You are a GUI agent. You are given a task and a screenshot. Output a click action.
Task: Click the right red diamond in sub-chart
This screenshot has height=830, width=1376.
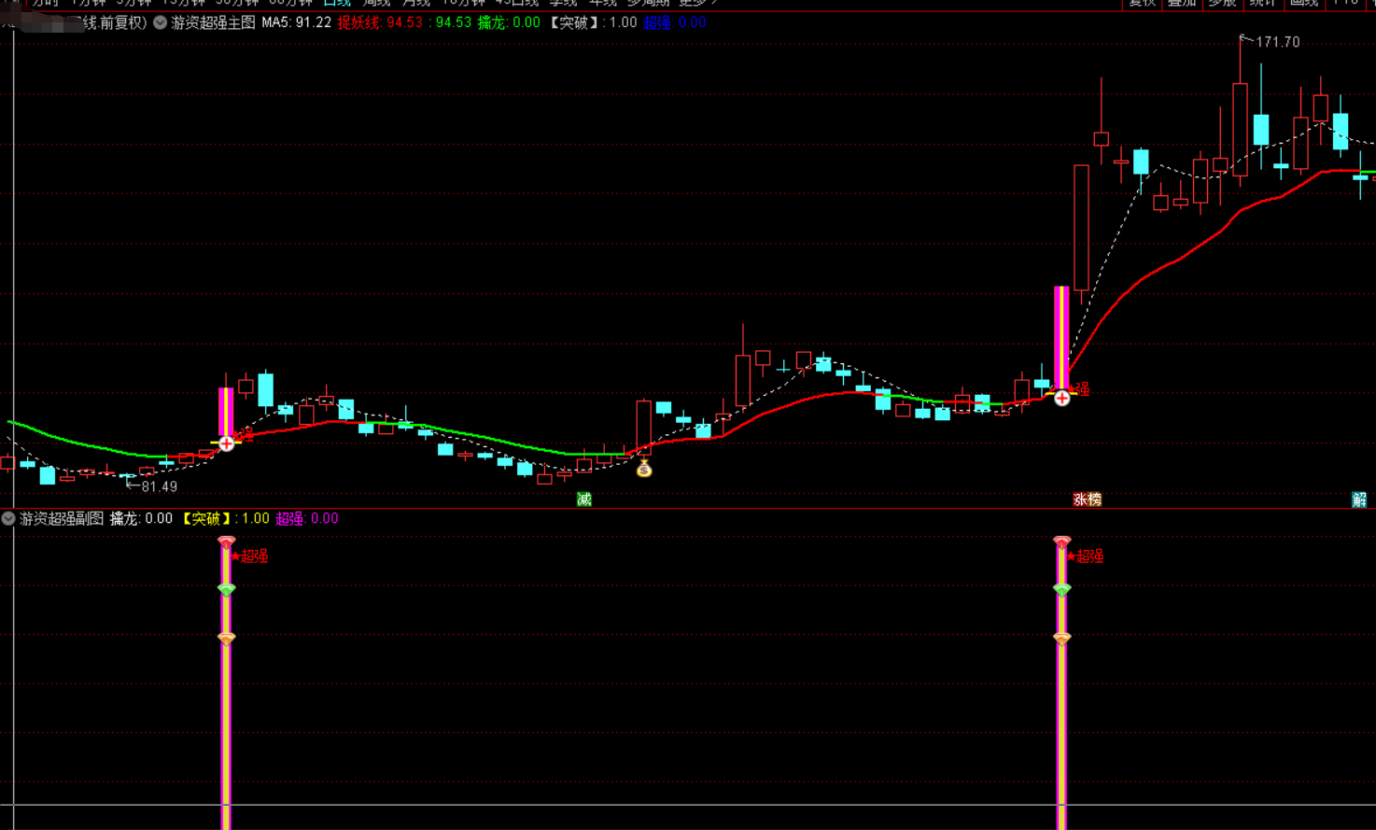(1062, 542)
